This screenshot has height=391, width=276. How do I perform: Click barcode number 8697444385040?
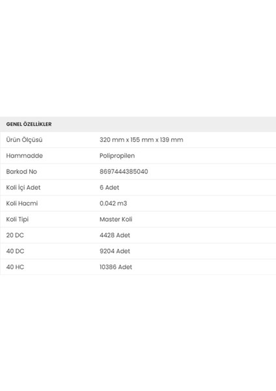point(124,171)
